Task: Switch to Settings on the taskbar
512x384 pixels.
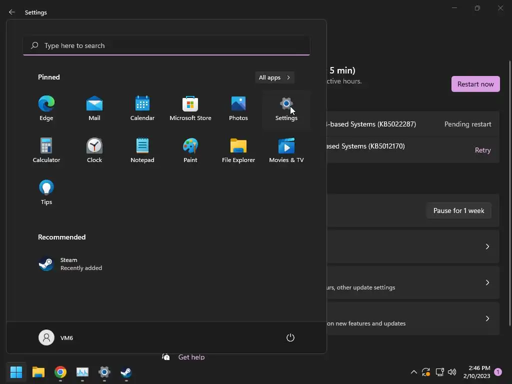Action: coord(104,372)
